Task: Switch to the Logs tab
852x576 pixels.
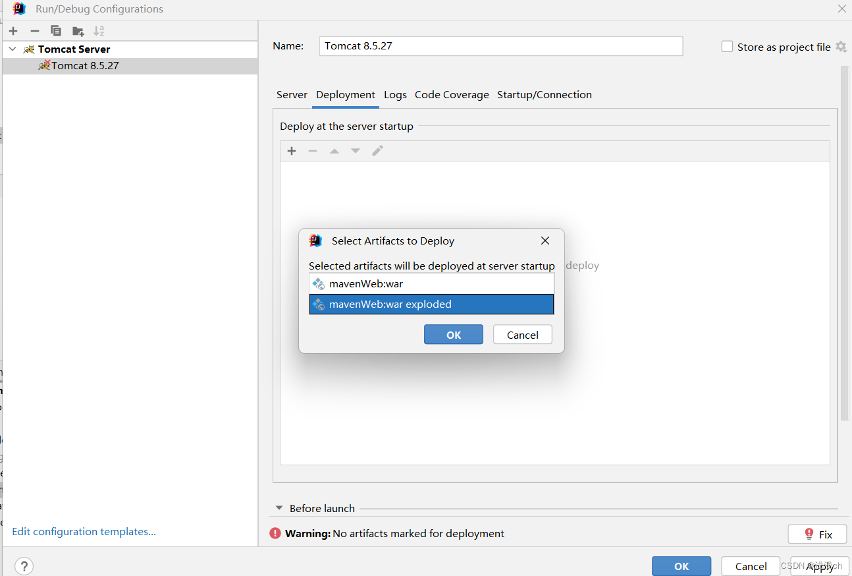Action: [395, 95]
